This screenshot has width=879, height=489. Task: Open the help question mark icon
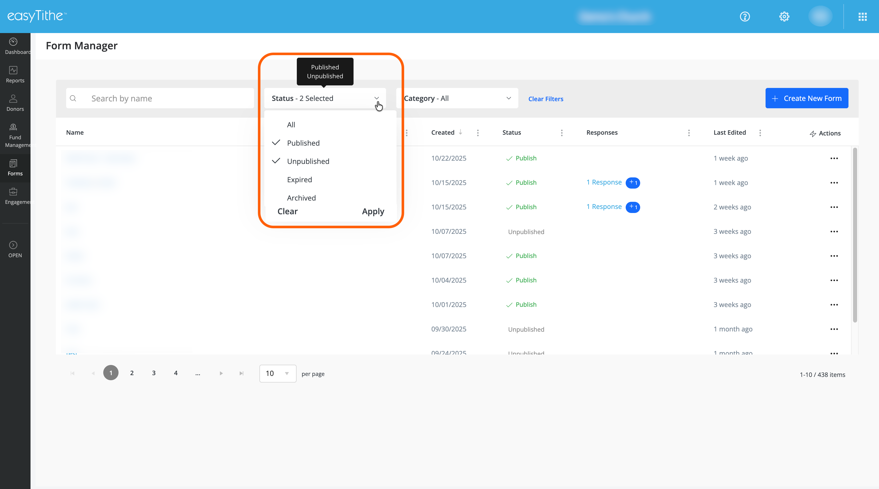(x=744, y=16)
